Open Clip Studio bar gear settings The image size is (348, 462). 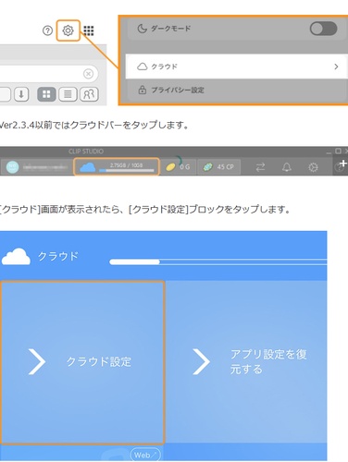coord(313,167)
